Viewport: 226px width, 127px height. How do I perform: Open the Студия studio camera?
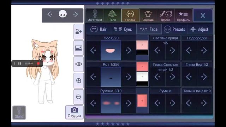[x=75, y=112]
